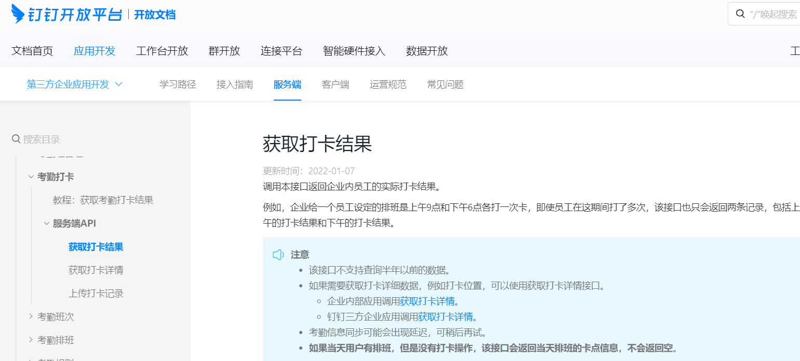Image resolution: width=800 pixels, height=361 pixels.
Task: Click the 搜索目录 sidebar search field
Action: tap(62, 139)
